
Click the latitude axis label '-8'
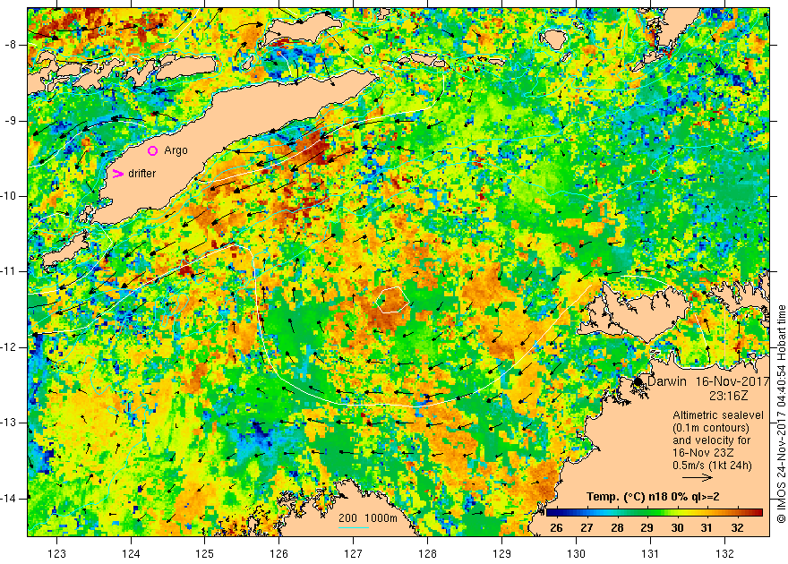(x=10, y=45)
